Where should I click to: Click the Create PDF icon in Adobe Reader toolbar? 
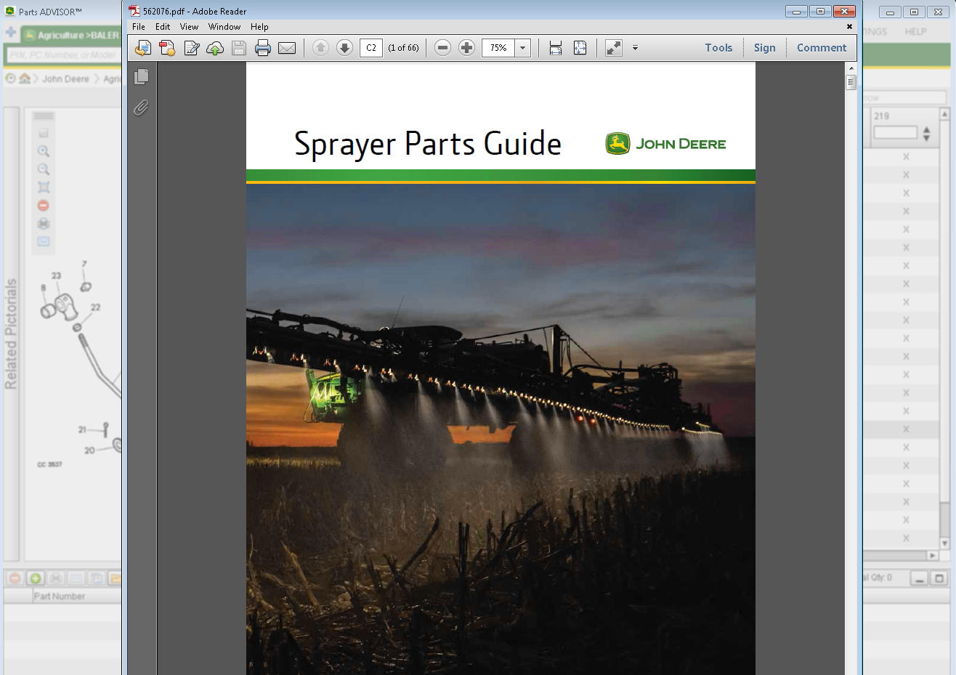coord(143,48)
